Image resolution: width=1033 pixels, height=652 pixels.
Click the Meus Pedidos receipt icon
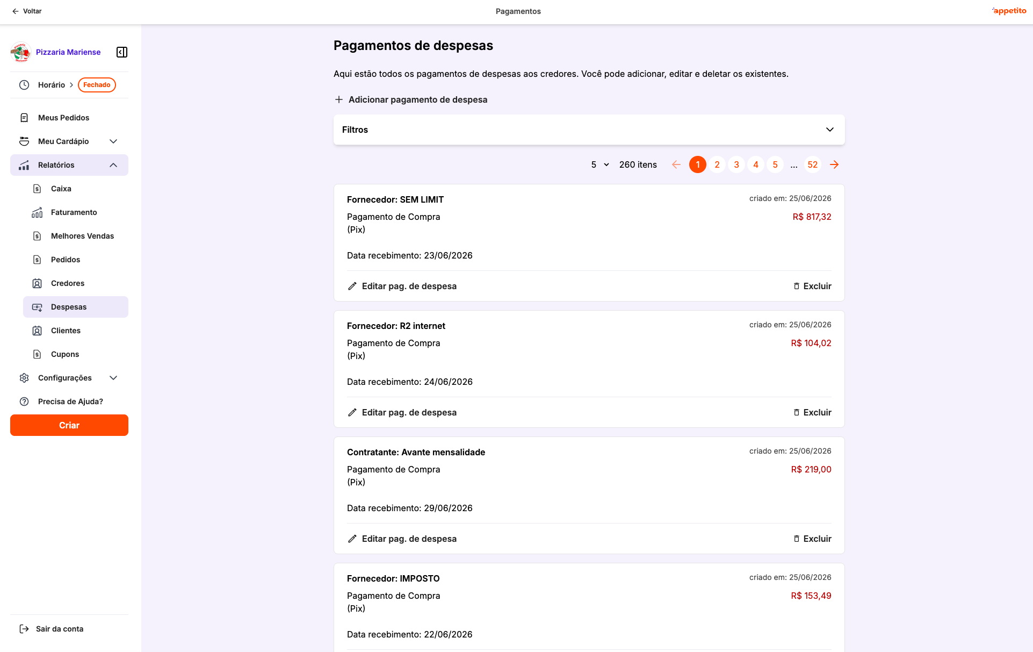point(24,118)
